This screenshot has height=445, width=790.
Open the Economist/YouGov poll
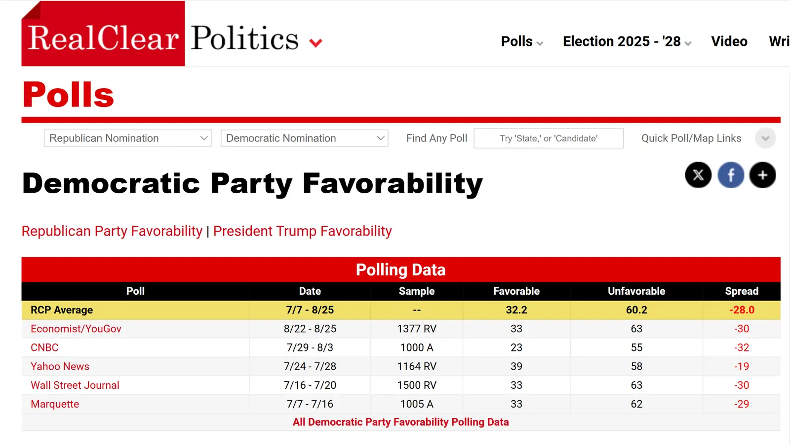tap(76, 329)
